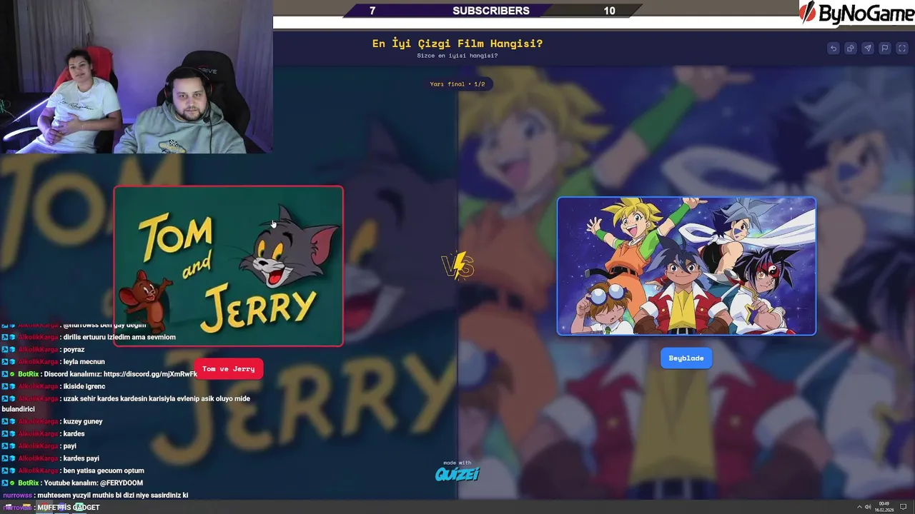The height and width of the screenshot is (514, 915).
Task: Click chat message 'poyraz'
Action: coord(74,350)
